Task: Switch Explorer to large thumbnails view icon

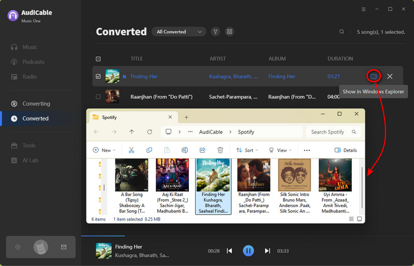Action: (x=359, y=219)
